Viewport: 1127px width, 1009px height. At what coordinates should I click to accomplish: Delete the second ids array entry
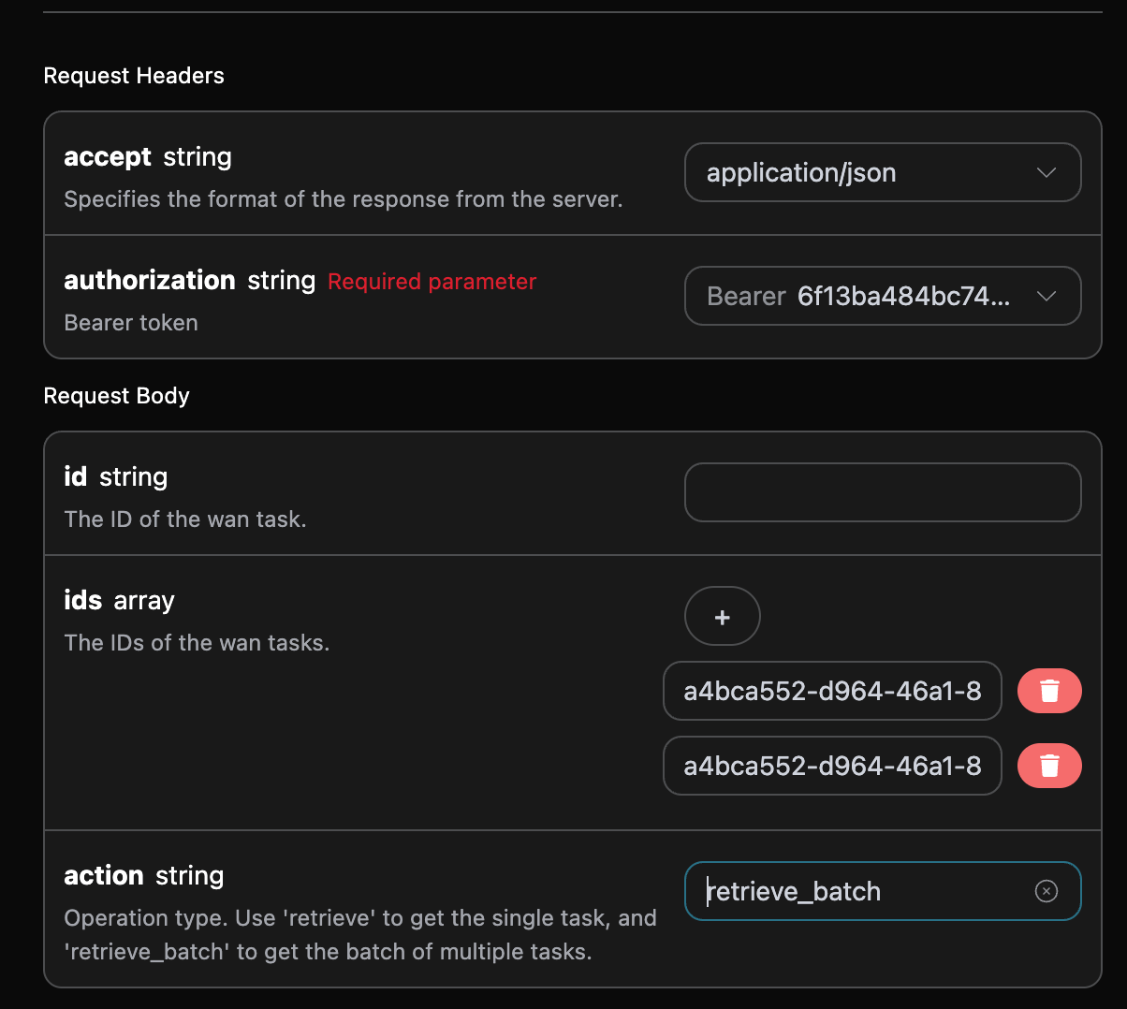(x=1049, y=766)
